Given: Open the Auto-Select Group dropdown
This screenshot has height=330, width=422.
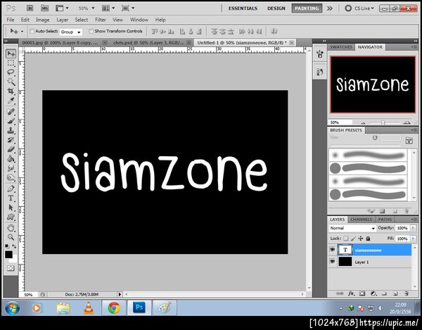Looking at the screenshot, I should point(70,32).
